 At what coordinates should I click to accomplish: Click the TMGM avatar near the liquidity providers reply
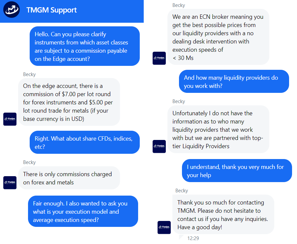tap(159, 146)
